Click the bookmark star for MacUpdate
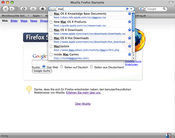Viewport: 175px width, 138px height. tap(129, 46)
